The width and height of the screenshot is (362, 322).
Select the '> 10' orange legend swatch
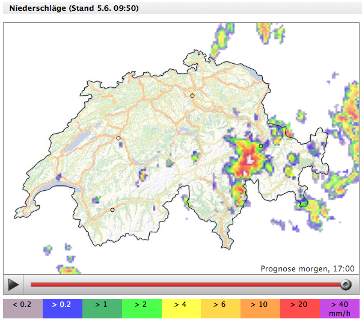[x=260, y=309]
